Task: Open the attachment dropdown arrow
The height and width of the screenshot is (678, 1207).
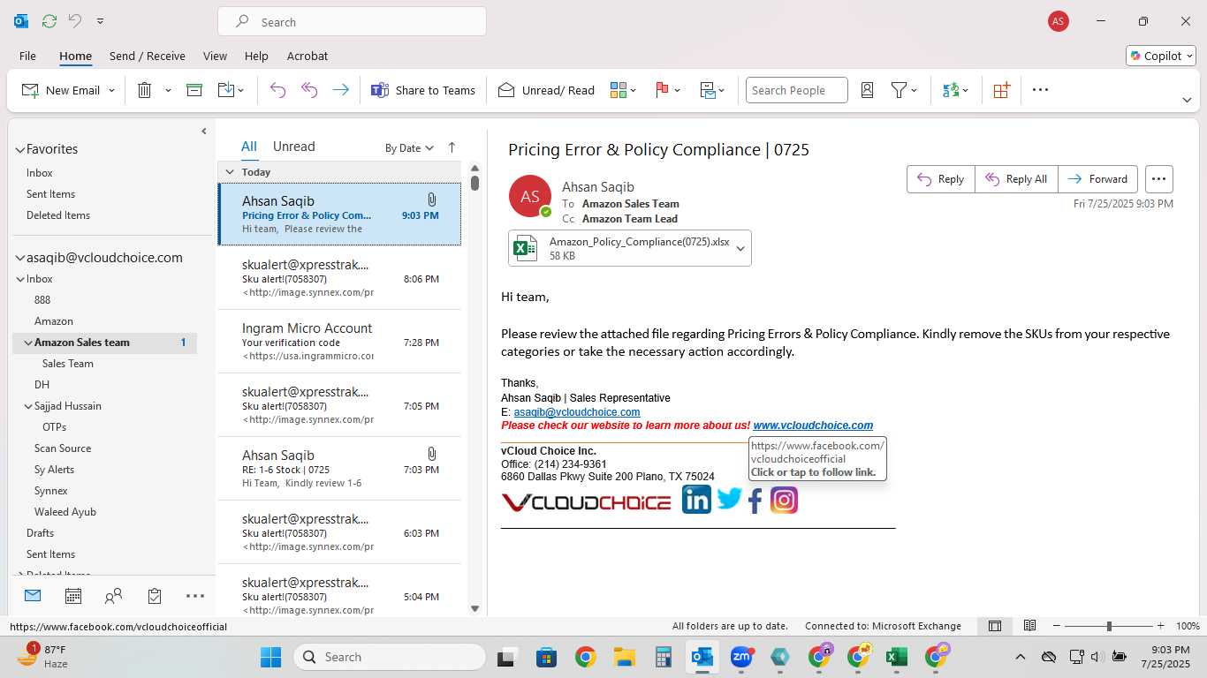Action: point(740,249)
